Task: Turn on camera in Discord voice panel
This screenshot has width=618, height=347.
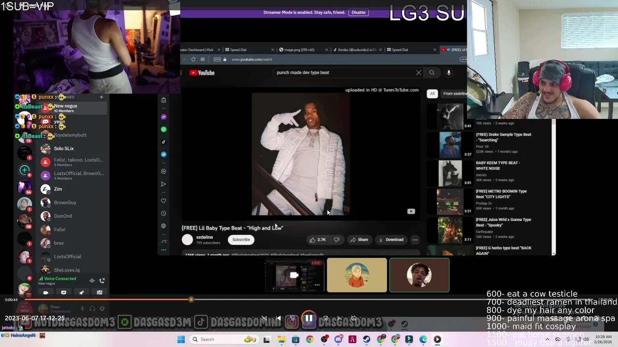Action: click(46, 293)
